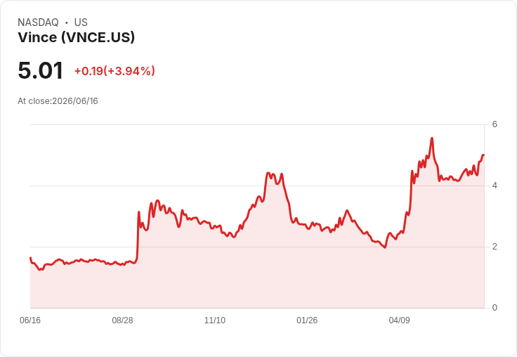Click the 4 y-axis price label
517x357 pixels.
[495, 186]
